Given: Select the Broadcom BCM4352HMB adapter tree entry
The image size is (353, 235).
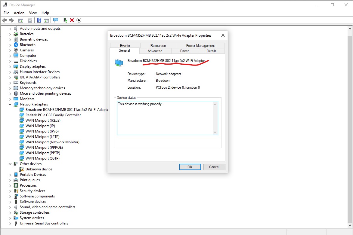Looking at the screenshot, I should 67,110.
